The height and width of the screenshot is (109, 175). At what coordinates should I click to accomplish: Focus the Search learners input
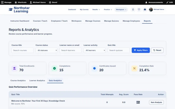tap(70, 50)
